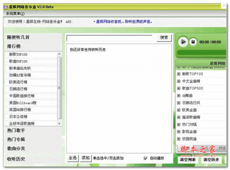Click the 清空列表 button
Viewport: 230px width, 170px height.
tap(188, 160)
